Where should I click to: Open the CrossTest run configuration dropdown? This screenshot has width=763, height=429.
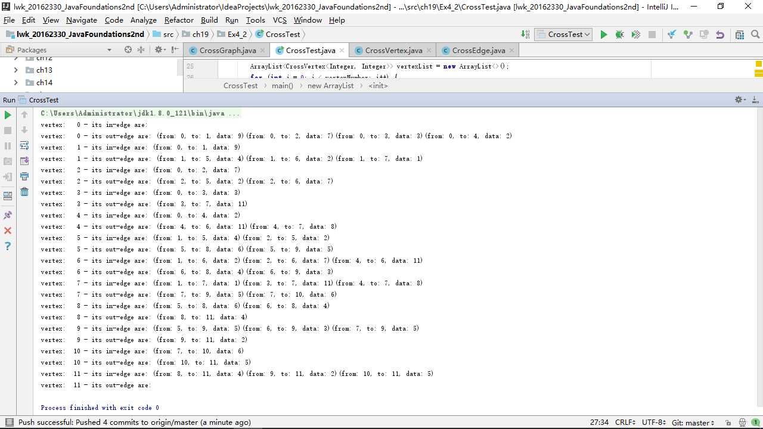(x=563, y=35)
